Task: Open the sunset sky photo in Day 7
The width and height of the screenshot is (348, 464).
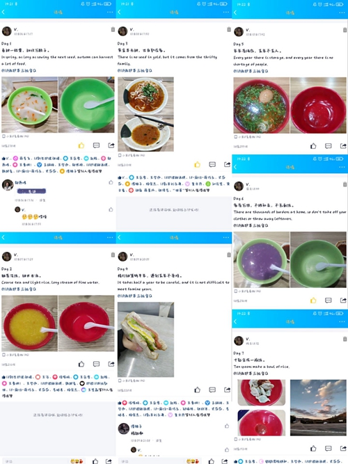Action: point(318,408)
